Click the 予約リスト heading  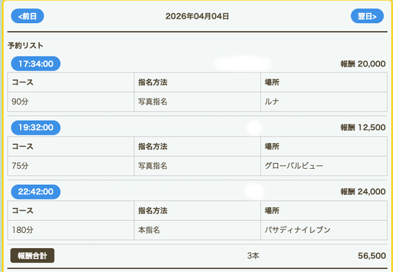tap(26, 46)
